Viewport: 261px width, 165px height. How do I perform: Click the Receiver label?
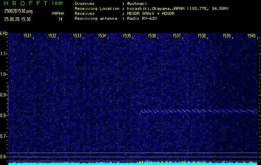[x=85, y=14]
